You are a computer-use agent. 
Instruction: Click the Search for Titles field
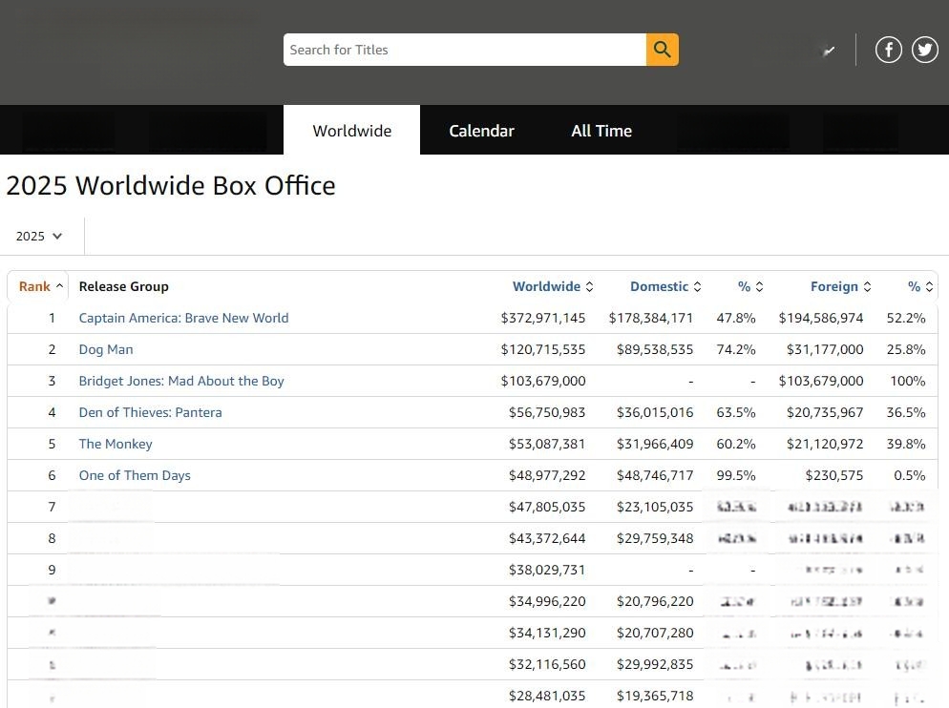465,50
